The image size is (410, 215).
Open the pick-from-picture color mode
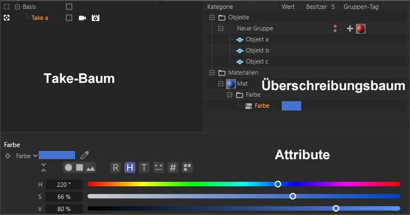(91, 168)
